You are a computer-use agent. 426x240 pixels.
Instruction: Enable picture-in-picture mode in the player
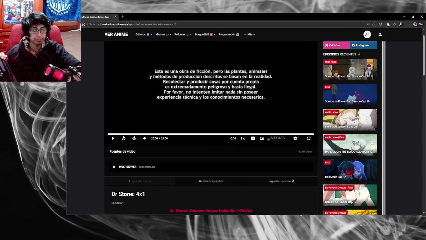click(x=262, y=138)
